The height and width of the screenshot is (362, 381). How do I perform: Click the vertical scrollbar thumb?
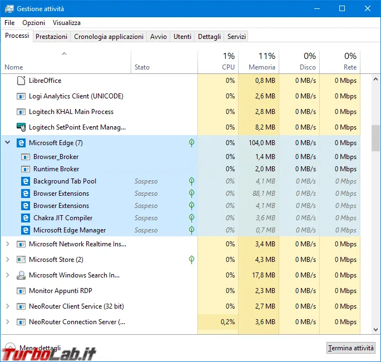click(375, 138)
